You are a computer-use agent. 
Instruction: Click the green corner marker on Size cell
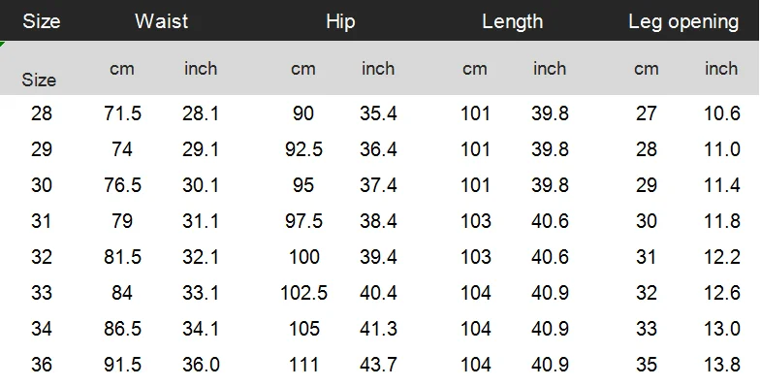[3, 45]
